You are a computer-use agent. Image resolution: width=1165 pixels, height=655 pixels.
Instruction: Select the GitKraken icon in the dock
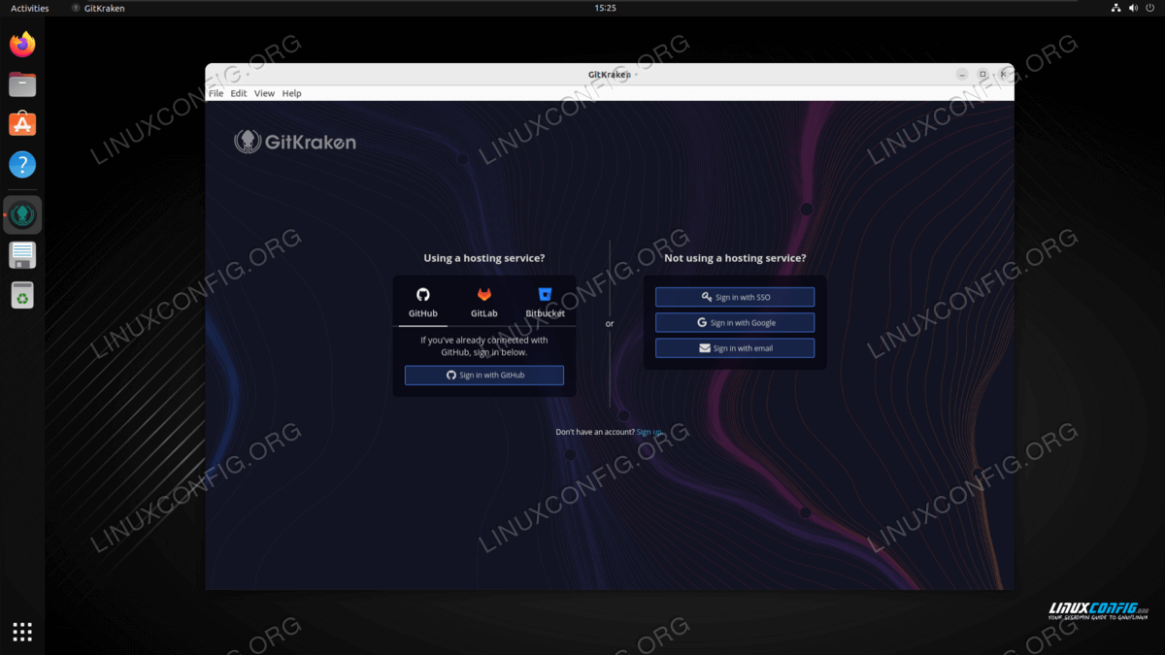coord(22,214)
